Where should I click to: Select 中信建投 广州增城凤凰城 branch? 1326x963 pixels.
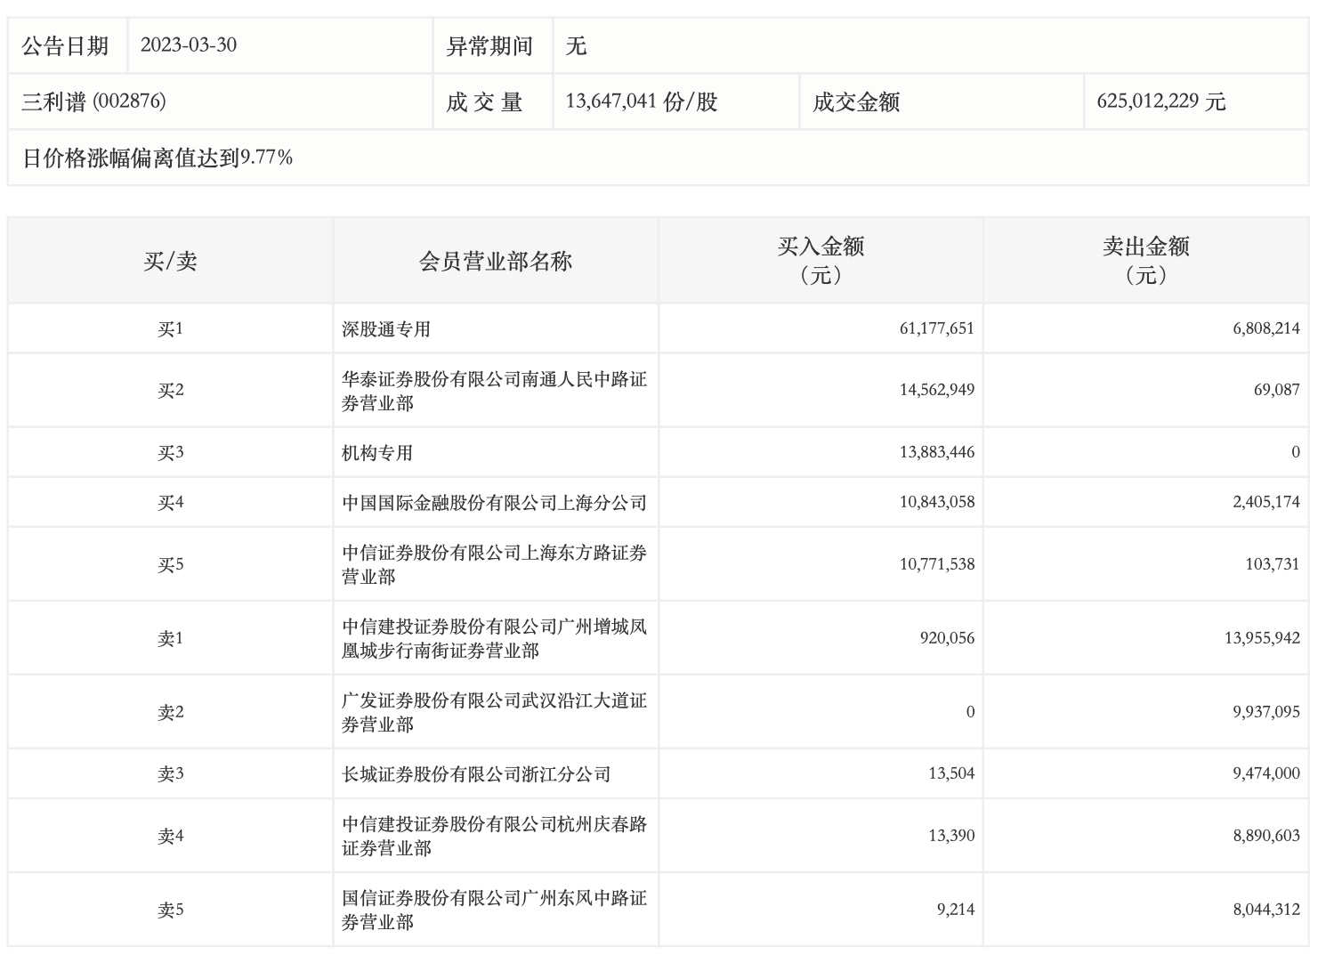tap(494, 638)
